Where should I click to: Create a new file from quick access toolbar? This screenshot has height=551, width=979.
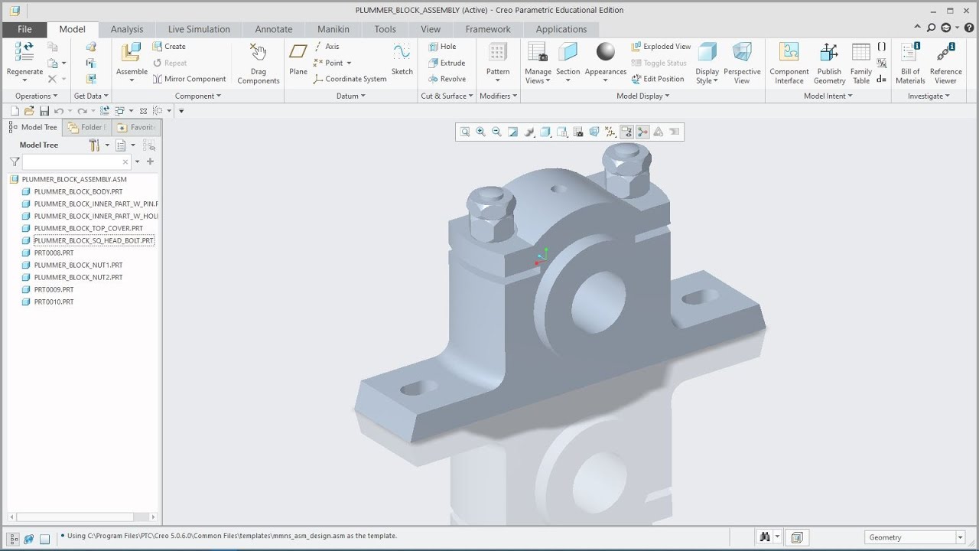coord(15,111)
